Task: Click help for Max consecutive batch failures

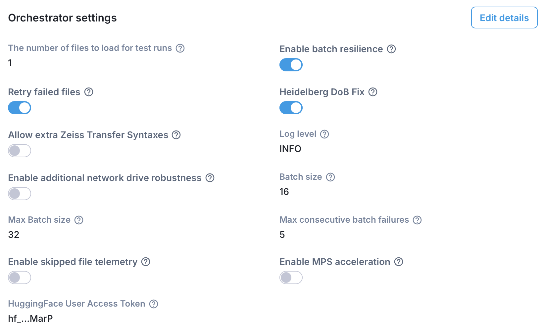Action: (418, 220)
